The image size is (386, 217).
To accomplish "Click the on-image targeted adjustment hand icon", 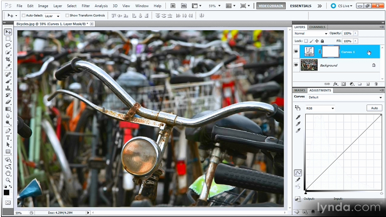I will click(298, 108).
